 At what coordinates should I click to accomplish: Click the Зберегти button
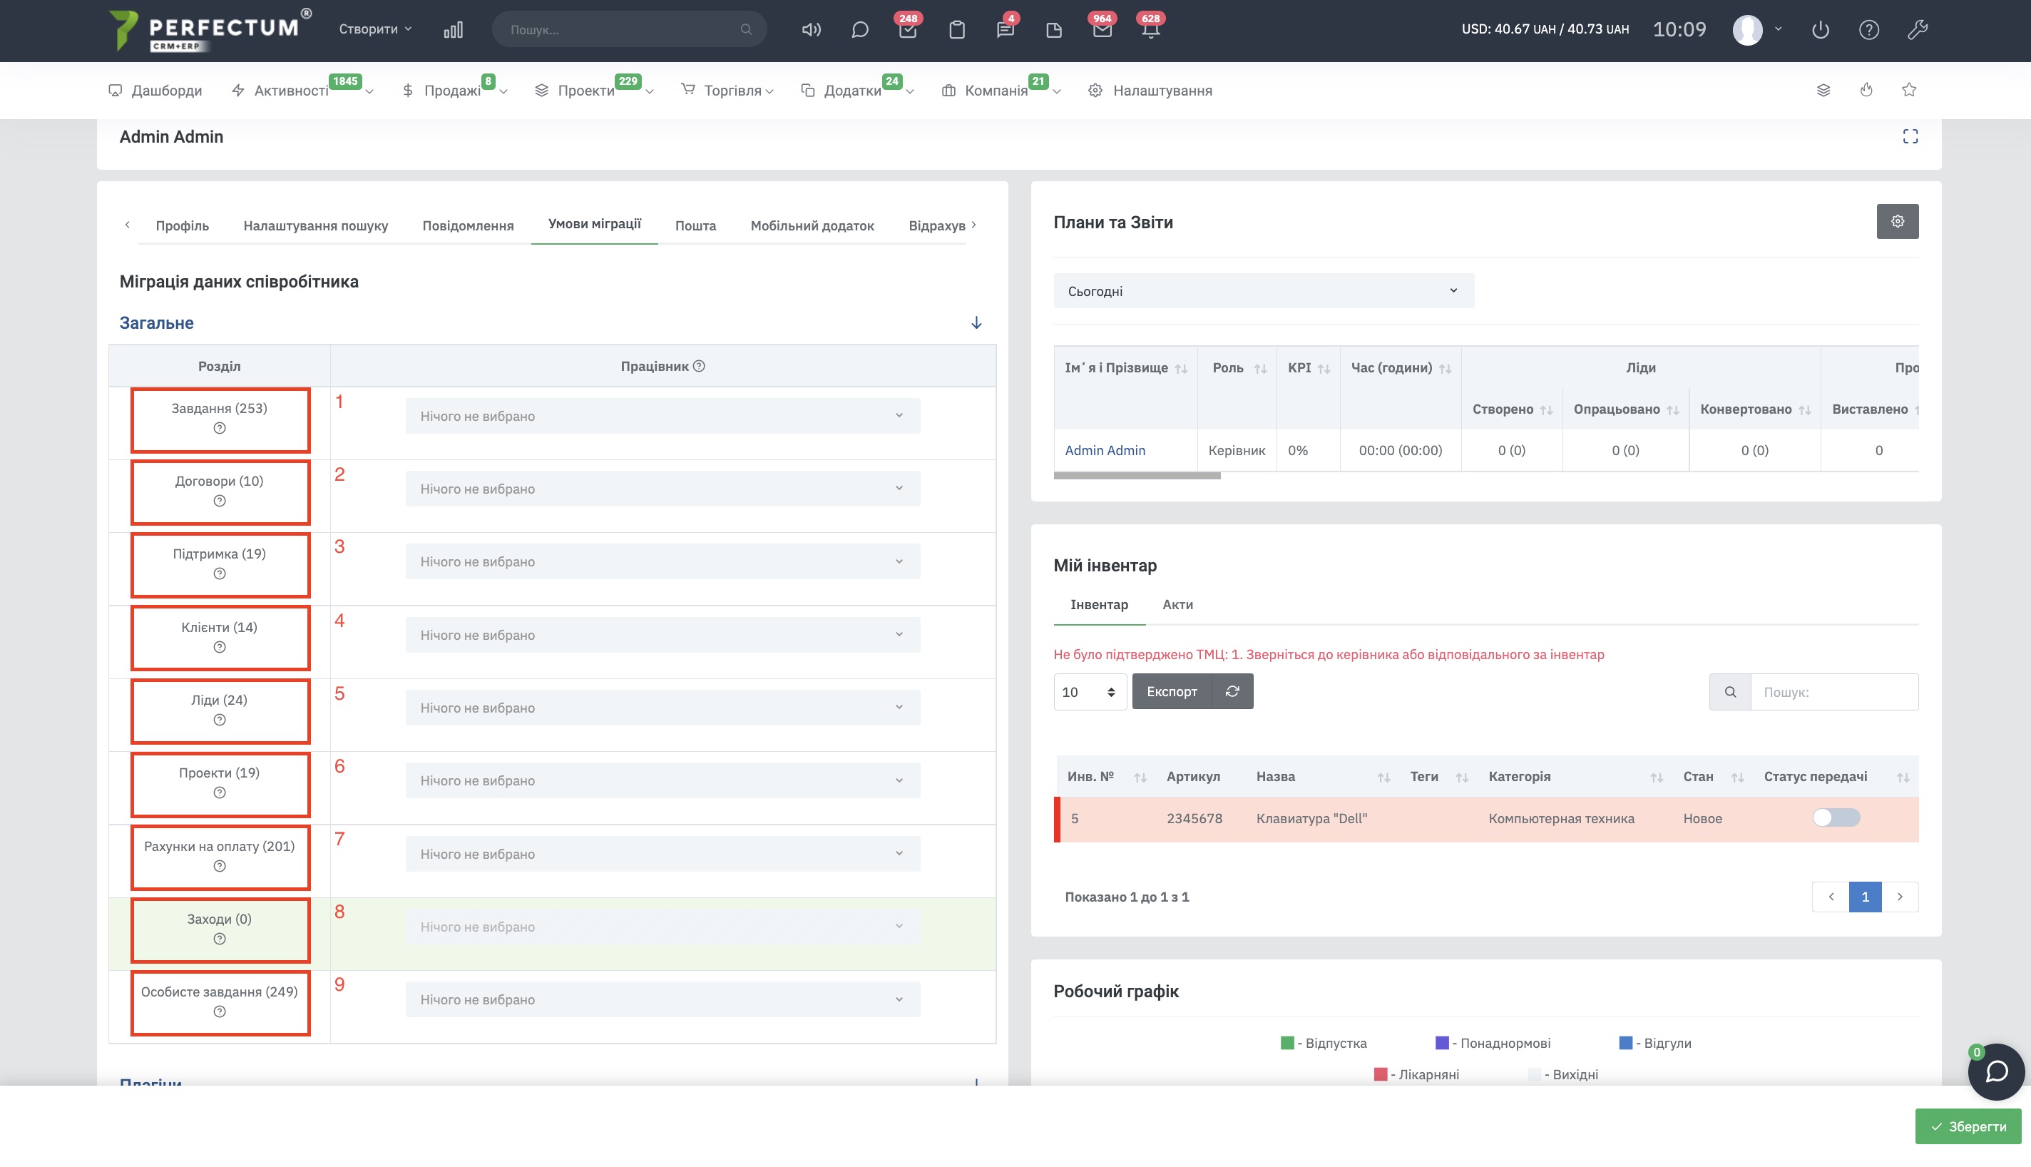tap(1968, 1126)
